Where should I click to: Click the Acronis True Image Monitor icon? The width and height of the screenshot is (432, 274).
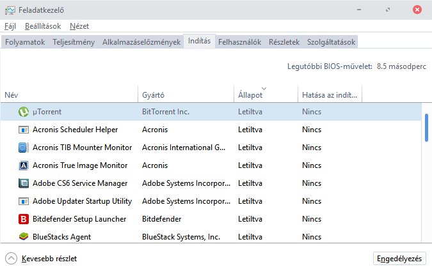[x=24, y=165]
